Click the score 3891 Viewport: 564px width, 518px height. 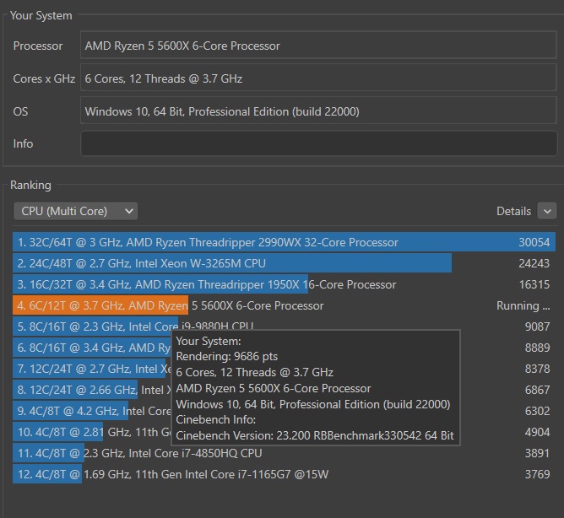click(537, 453)
